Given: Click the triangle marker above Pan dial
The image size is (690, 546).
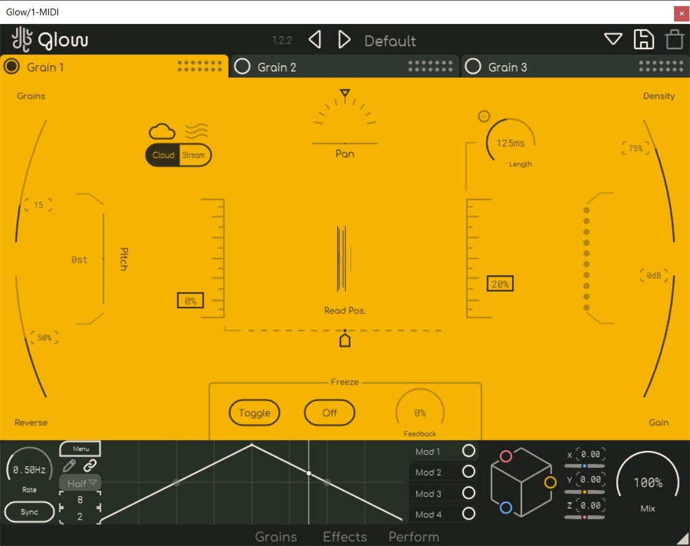Looking at the screenshot, I should pyautogui.click(x=345, y=93).
